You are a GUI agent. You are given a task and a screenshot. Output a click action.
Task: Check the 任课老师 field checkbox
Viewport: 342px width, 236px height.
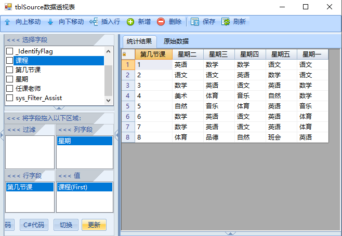click(x=9, y=89)
